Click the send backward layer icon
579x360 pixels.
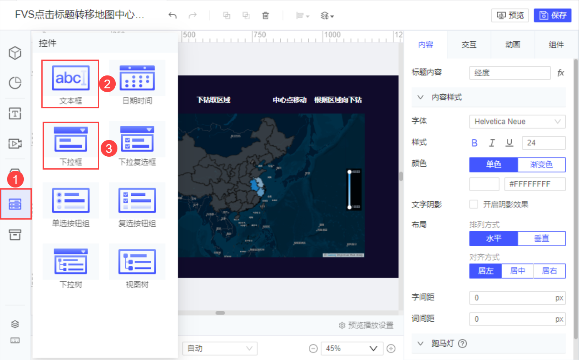coord(246,15)
